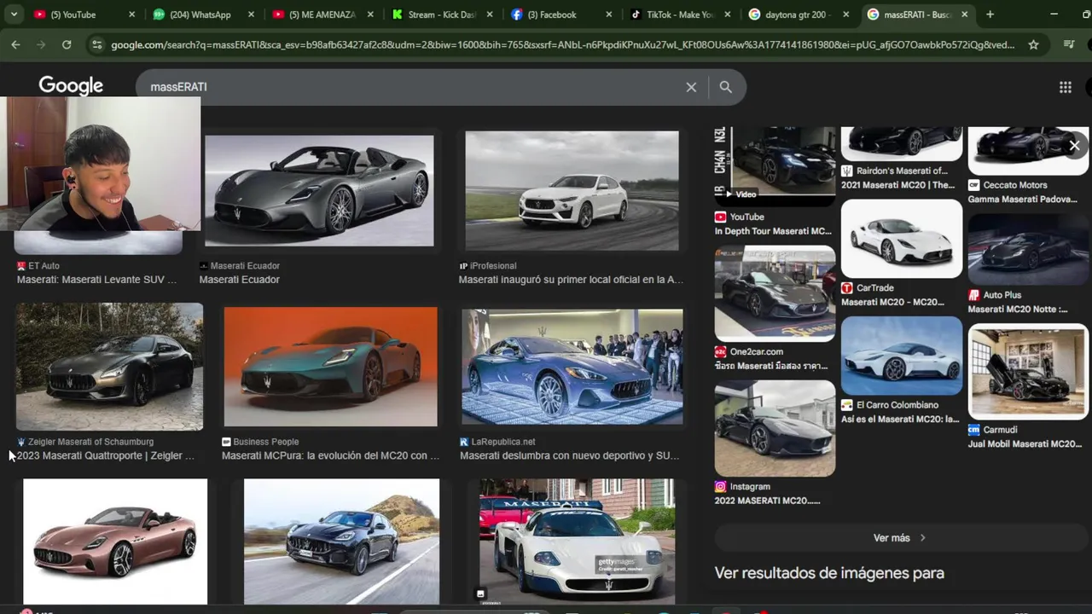This screenshot has height=614, width=1092.
Task: Select the Instagram dark MC20 thumbnail
Action: coord(775,428)
